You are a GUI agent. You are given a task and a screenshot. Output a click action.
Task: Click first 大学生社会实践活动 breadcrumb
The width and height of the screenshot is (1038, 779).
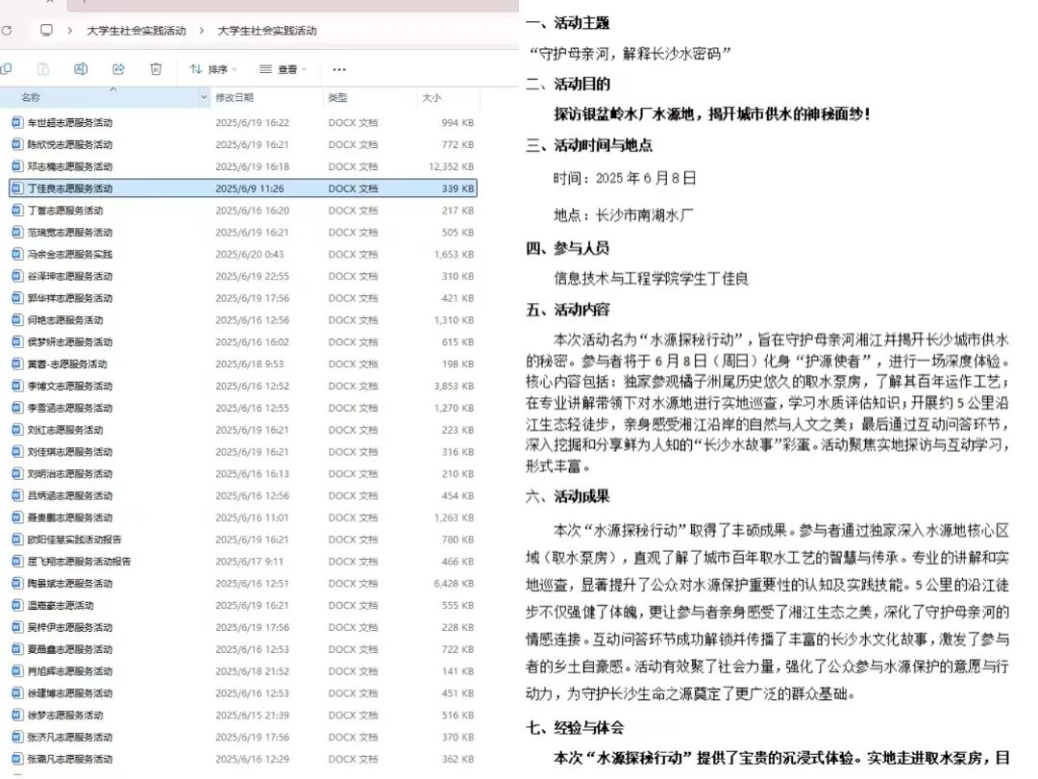click(136, 31)
